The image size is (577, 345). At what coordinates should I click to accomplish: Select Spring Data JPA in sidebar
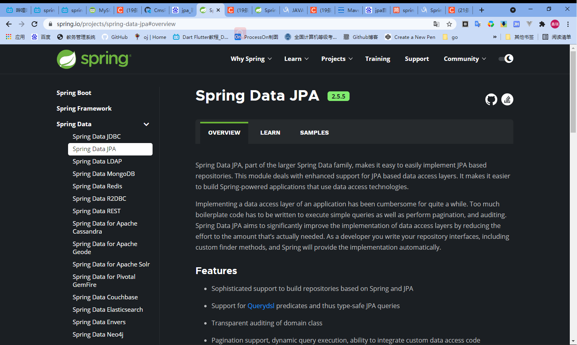pyautogui.click(x=110, y=149)
